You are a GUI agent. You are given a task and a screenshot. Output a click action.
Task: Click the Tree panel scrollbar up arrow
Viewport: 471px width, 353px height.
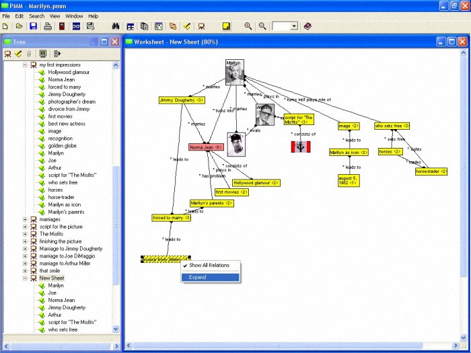(x=116, y=65)
